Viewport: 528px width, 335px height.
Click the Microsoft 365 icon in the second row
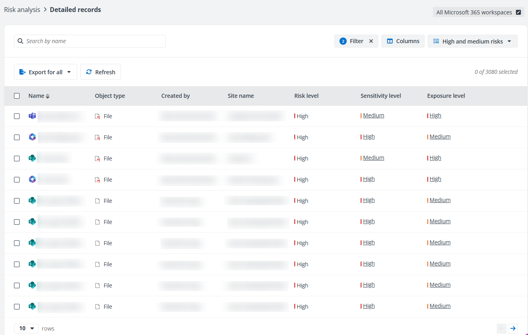(x=32, y=137)
